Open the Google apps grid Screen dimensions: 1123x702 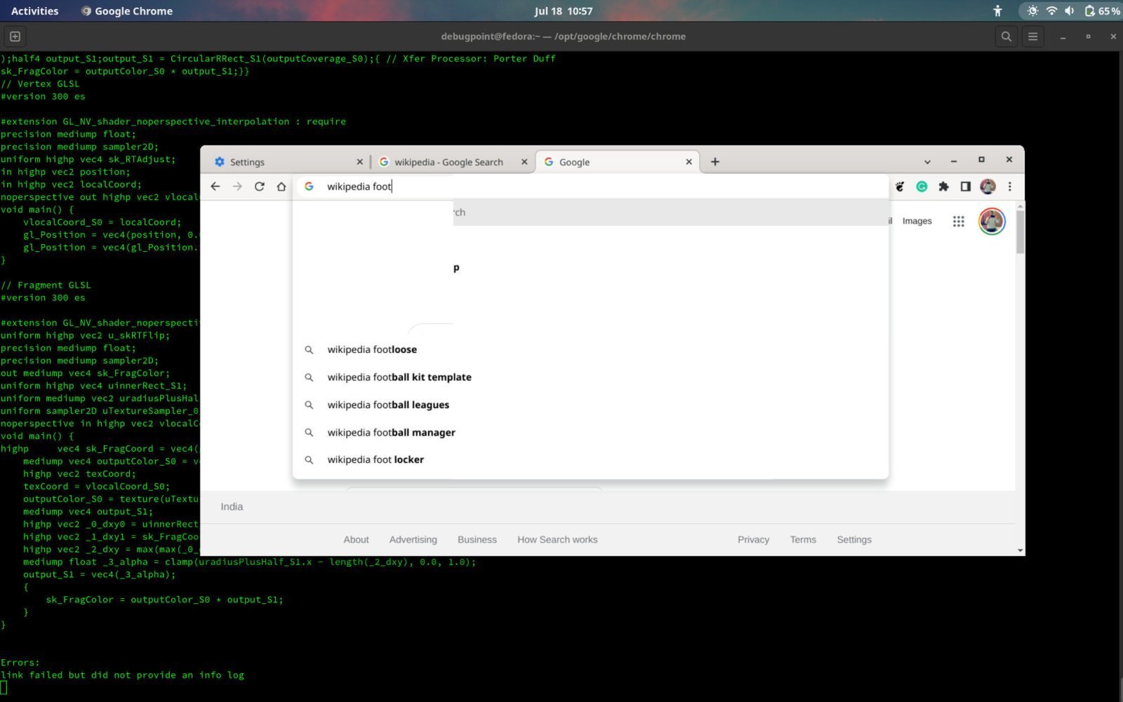[x=959, y=220]
